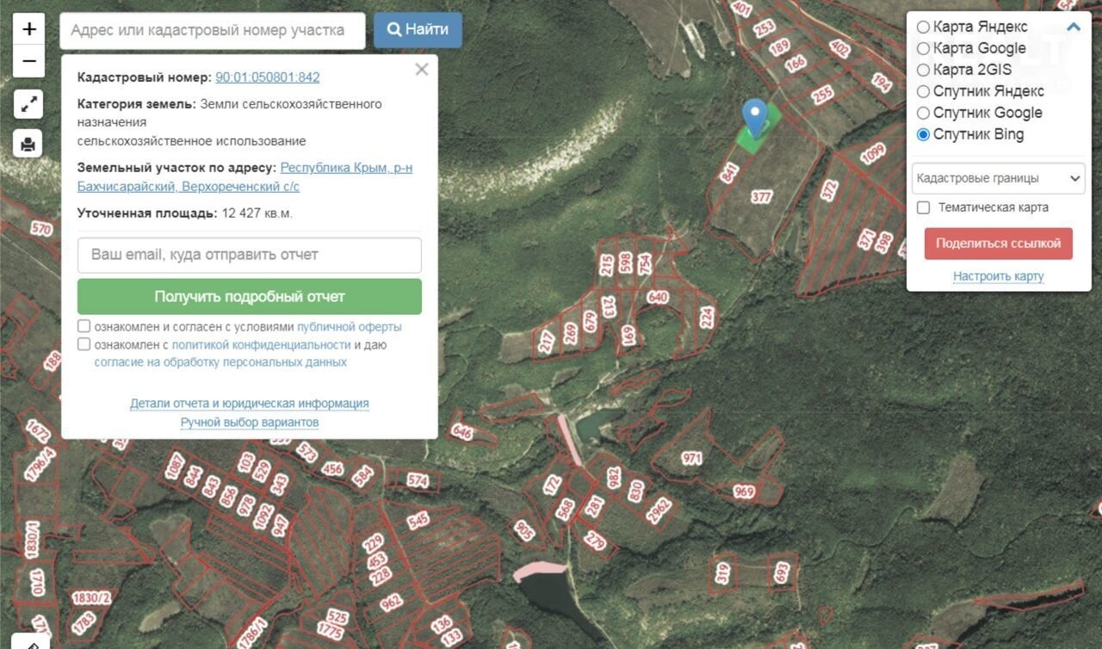This screenshot has width=1102, height=649.
Task: Open Настроить карту link
Action: 998,276
